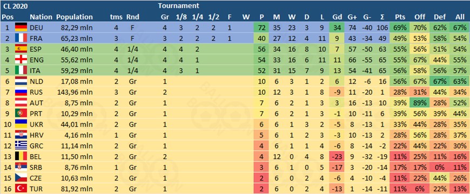Screen dimensions: 470x194
Task: Click the Nation column header
Action: click(41, 17)
